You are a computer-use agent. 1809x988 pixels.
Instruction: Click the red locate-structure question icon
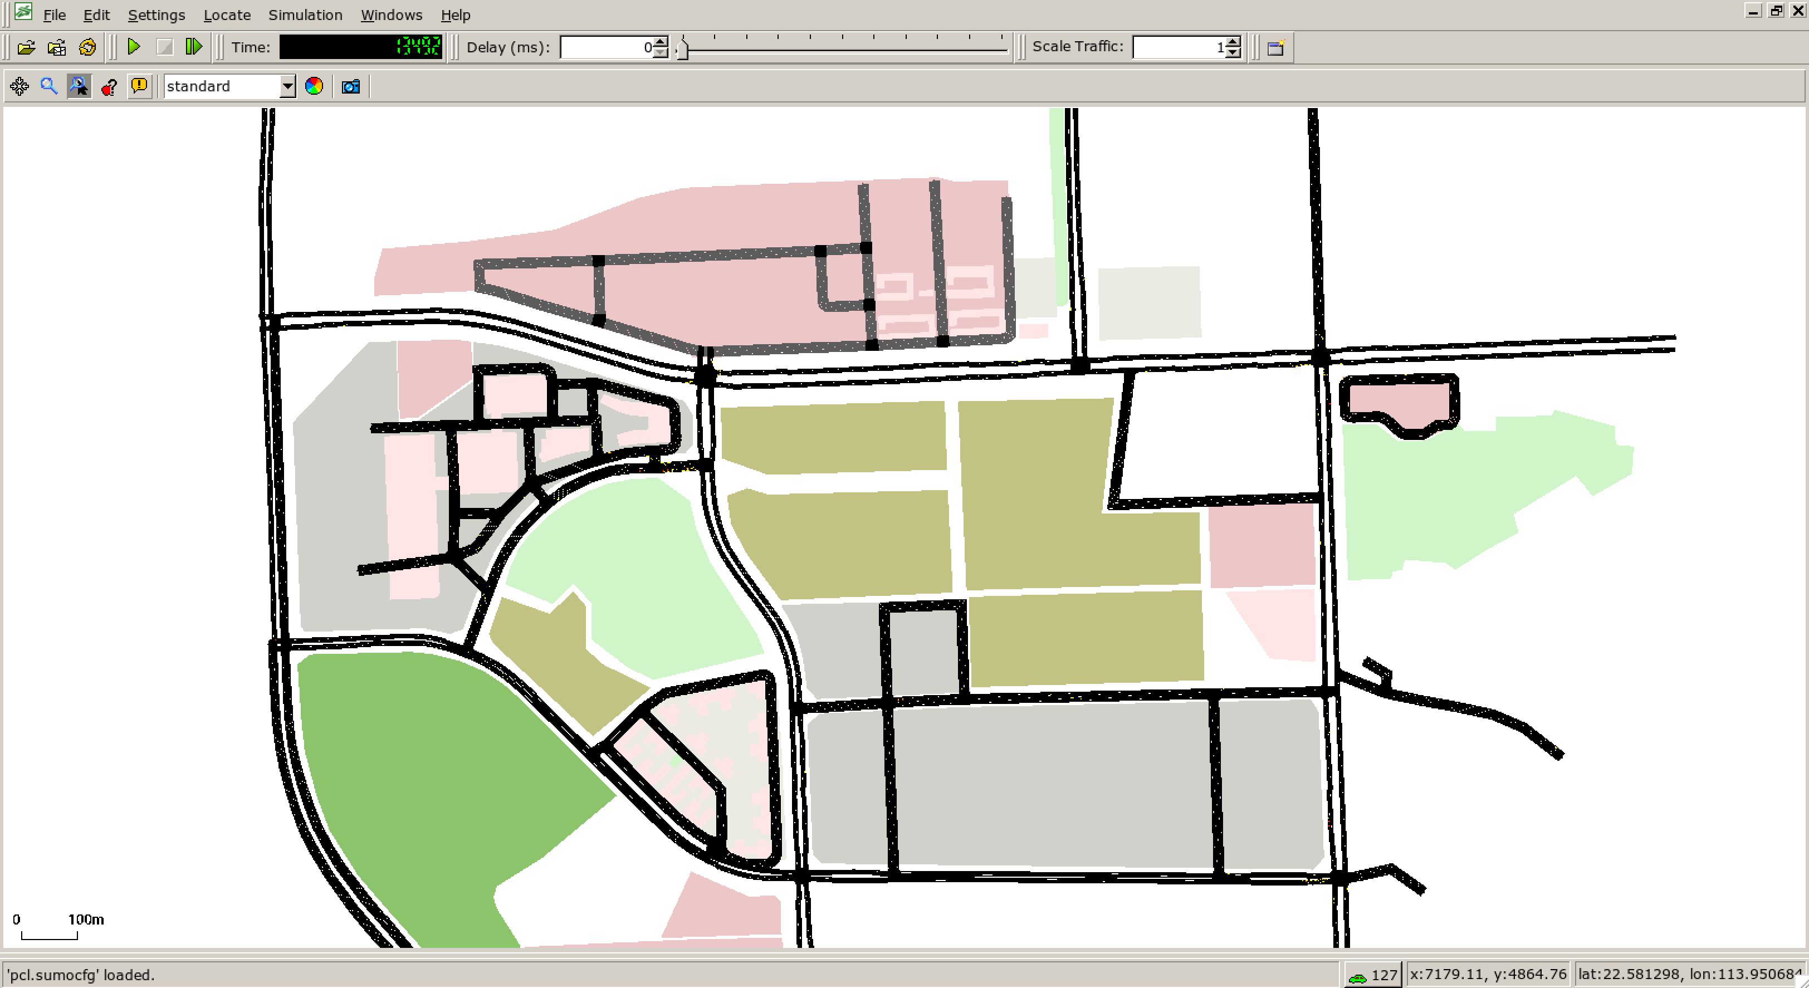tap(109, 87)
